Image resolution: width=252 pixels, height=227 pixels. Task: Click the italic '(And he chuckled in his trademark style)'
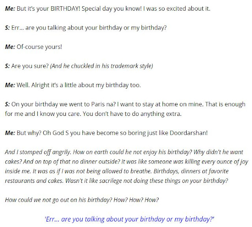click(x=102, y=66)
